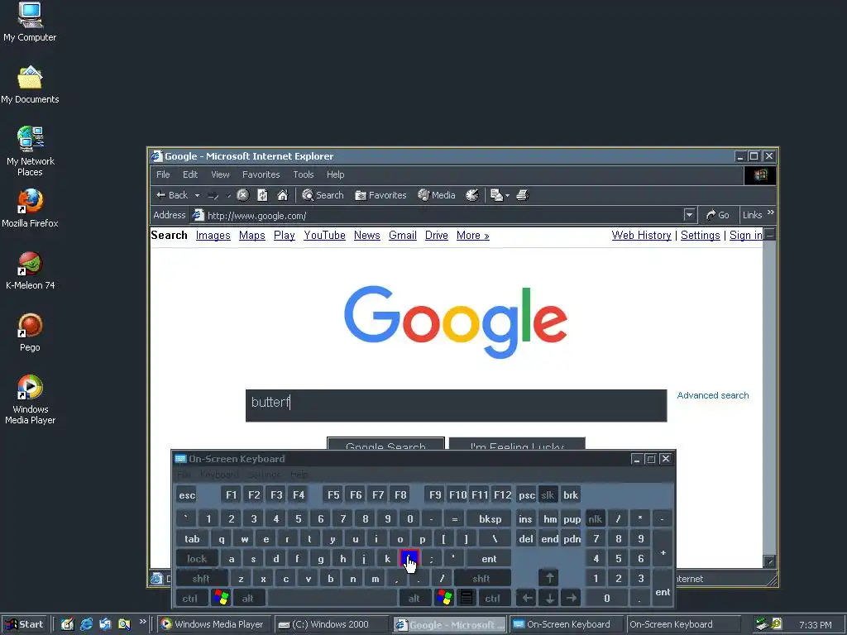Click the esc key on On-Screen Keyboard
Screen dimensions: 847x635
pos(187,495)
